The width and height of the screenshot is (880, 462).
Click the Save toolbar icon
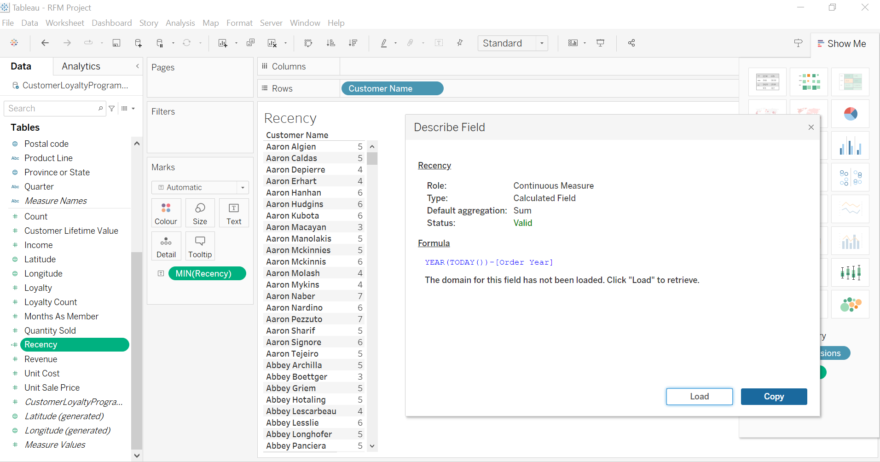[116, 43]
